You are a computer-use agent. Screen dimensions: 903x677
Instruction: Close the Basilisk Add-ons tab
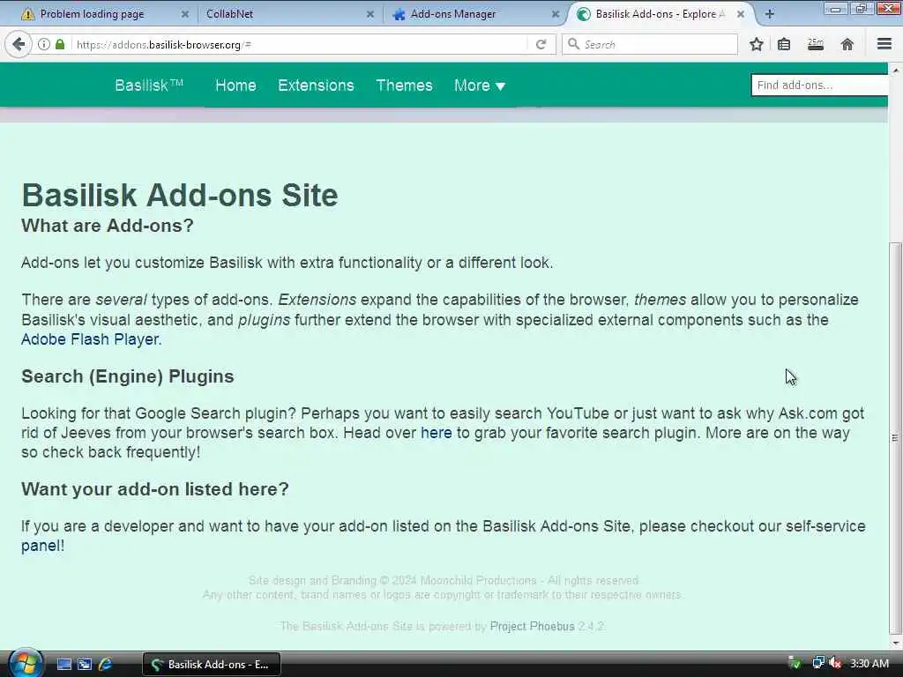(x=741, y=14)
